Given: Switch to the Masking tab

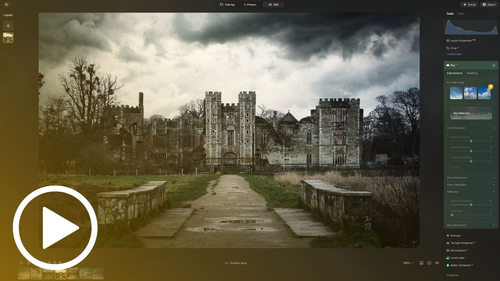Looking at the screenshot, I should pos(472,73).
